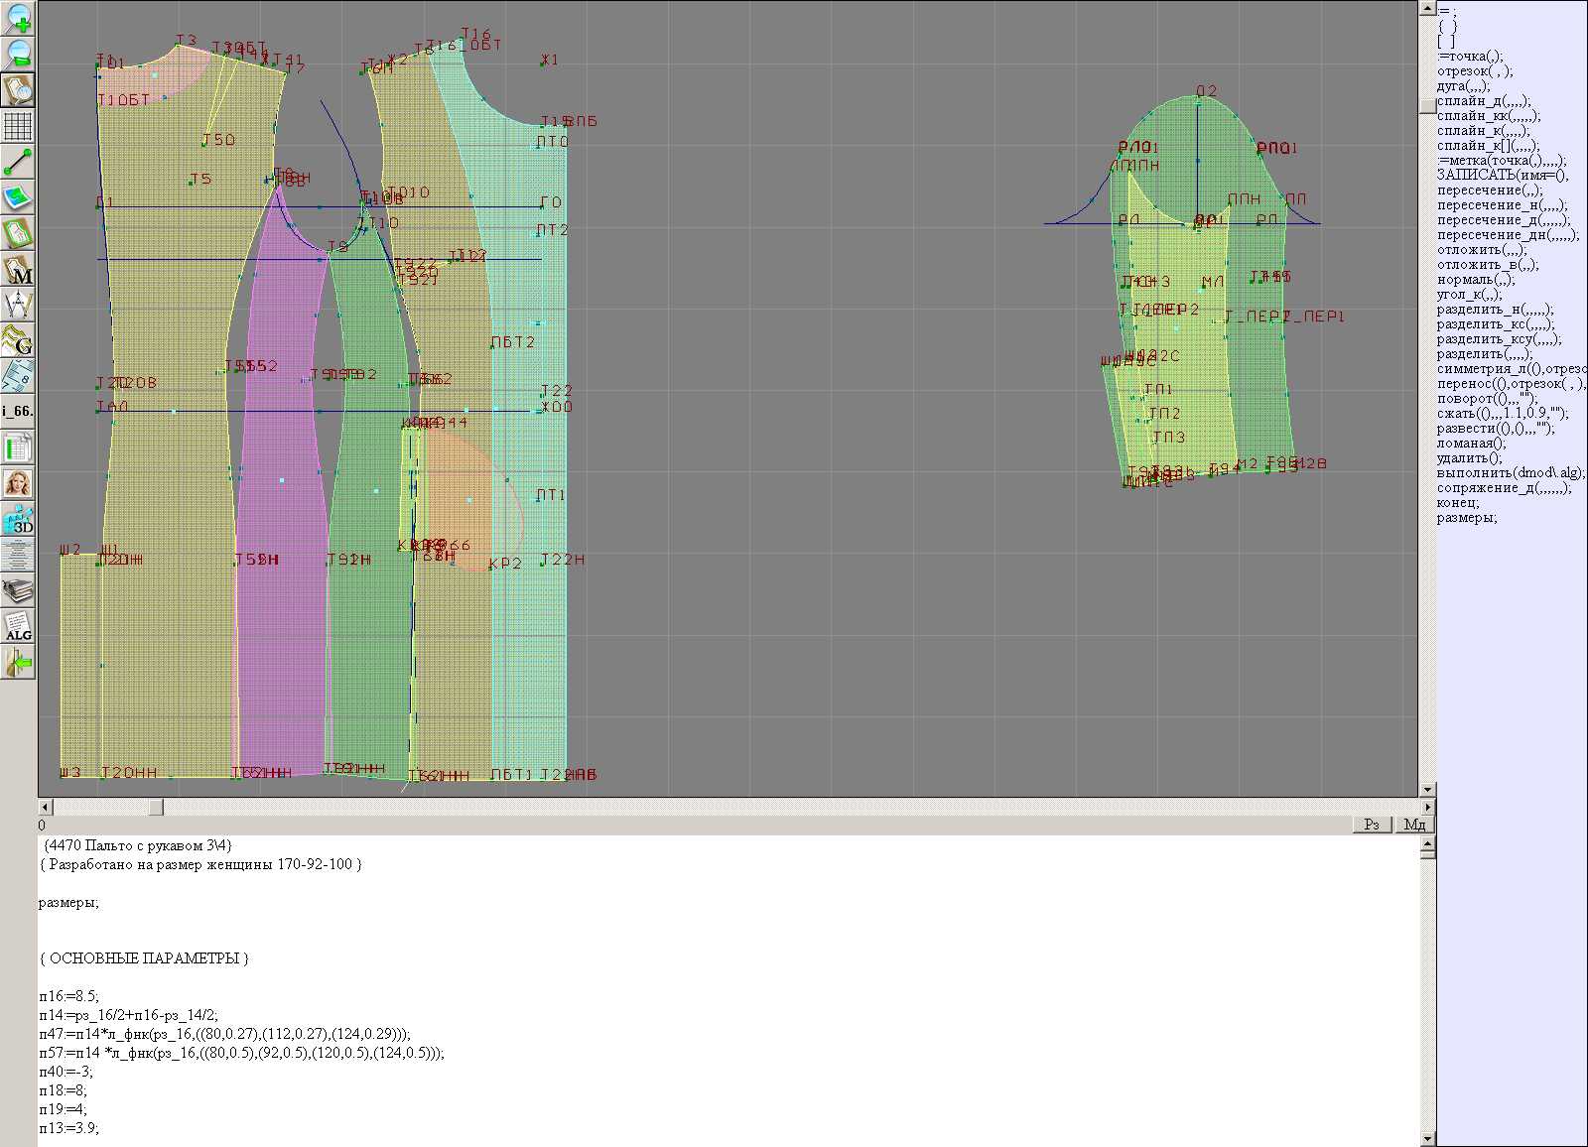Click the compass measuring tool icon

[18, 305]
